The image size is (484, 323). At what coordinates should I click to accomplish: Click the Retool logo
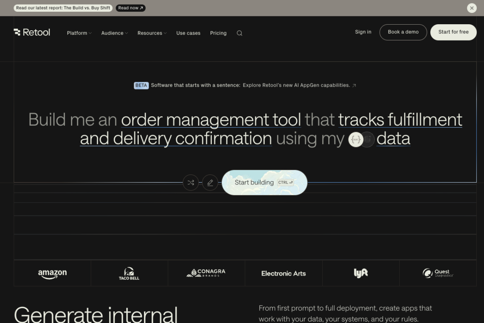32,32
